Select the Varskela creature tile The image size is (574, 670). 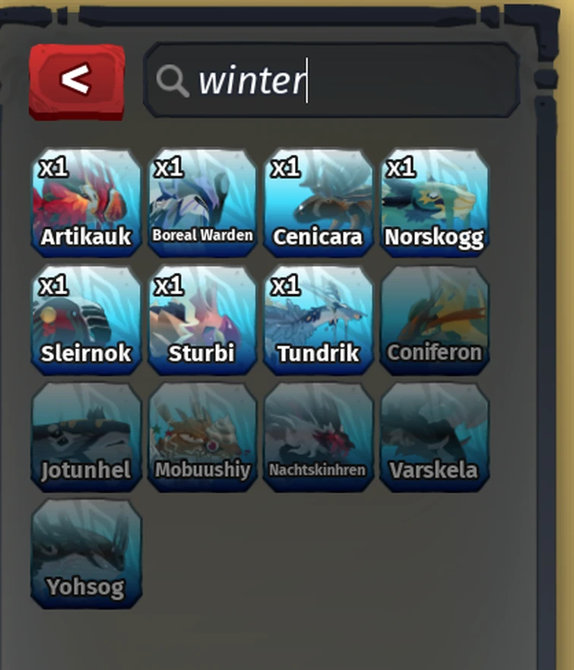(x=435, y=437)
